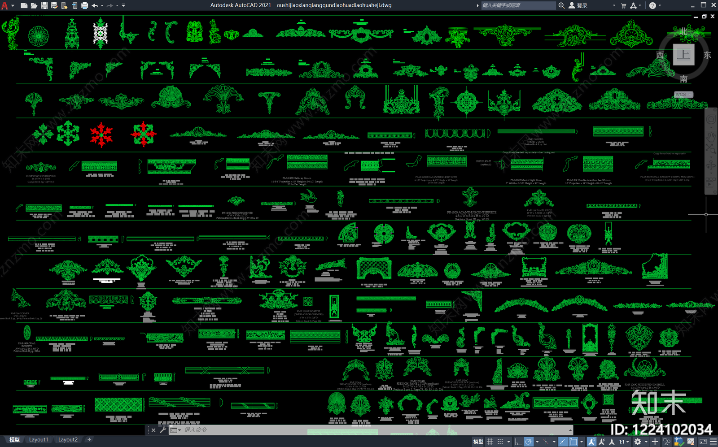The height and width of the screenshot is (447, 718).
Task: Open snap mode settings dropdown
Action: [x=508, y=442]
